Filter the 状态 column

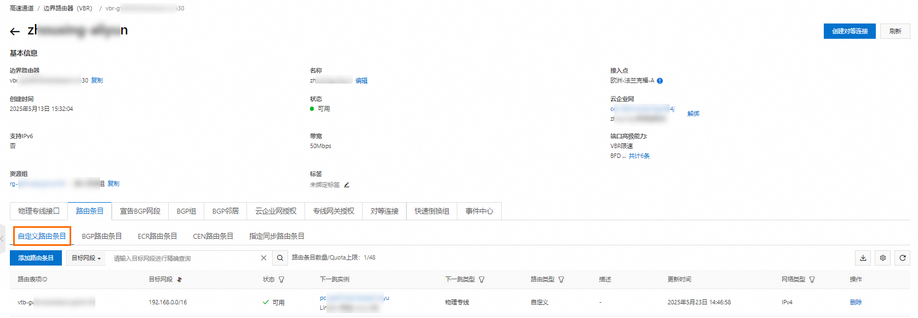click(x=282, y=280)
